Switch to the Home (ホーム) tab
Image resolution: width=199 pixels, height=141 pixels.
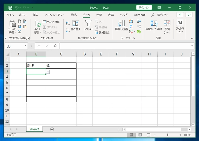click(x=23, y=15)
